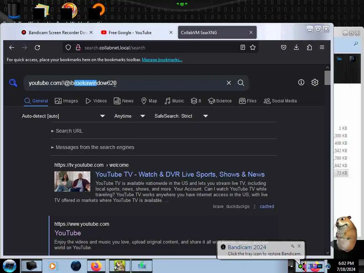Open the Firefox downloads panel
Screen dimensions: 364x273
tap(296, 47)
